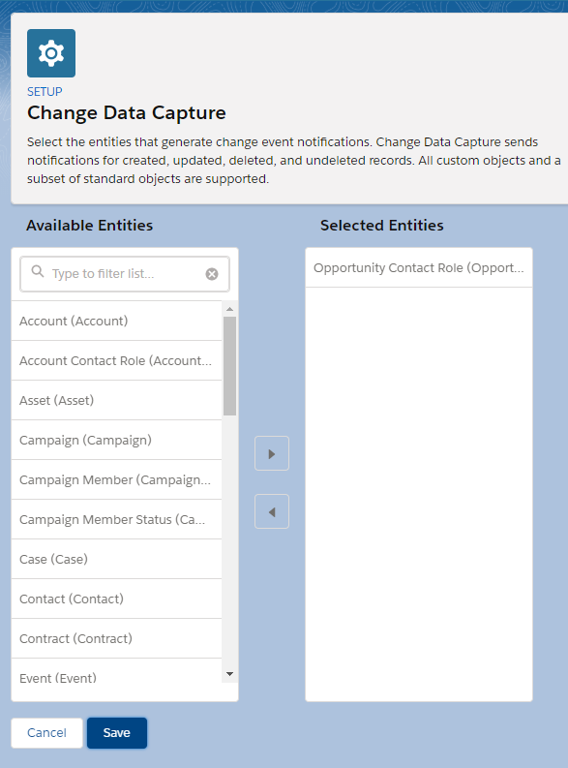This screenshot has height=768, width=568.
Task: Clear the filter list search box
Action: [x=212, y=274]
